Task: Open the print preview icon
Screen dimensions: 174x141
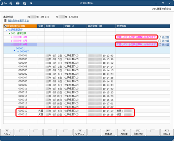Action: 11,3
